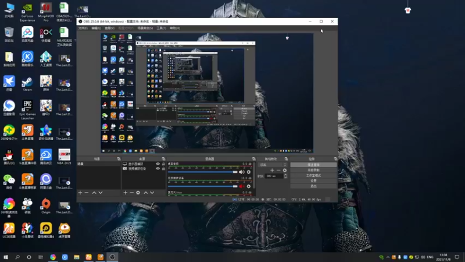
Task: Move the scene down in the Scenes list
Action: click(101, 193)
